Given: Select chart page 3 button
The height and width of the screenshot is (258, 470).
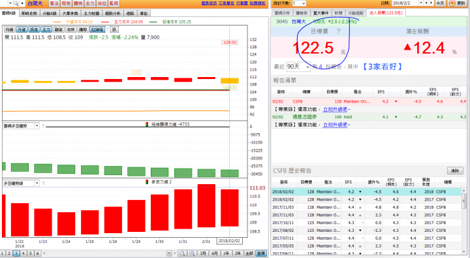Looking at the screenshot, I should 16,253.
